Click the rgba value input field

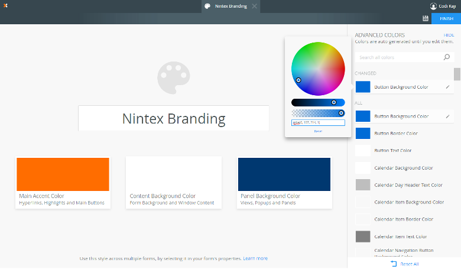pyautogui.click(x=318, y=122)
